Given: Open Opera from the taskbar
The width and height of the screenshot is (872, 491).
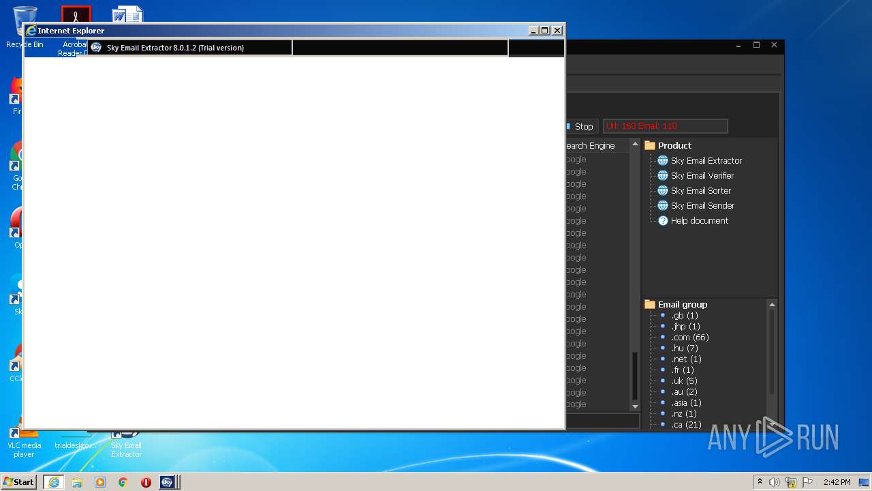Looking at the screenshot, I should point(146,482).
